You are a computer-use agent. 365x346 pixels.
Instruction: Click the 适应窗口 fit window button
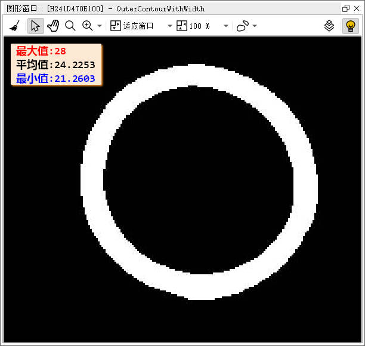click(x=132, y=26)
